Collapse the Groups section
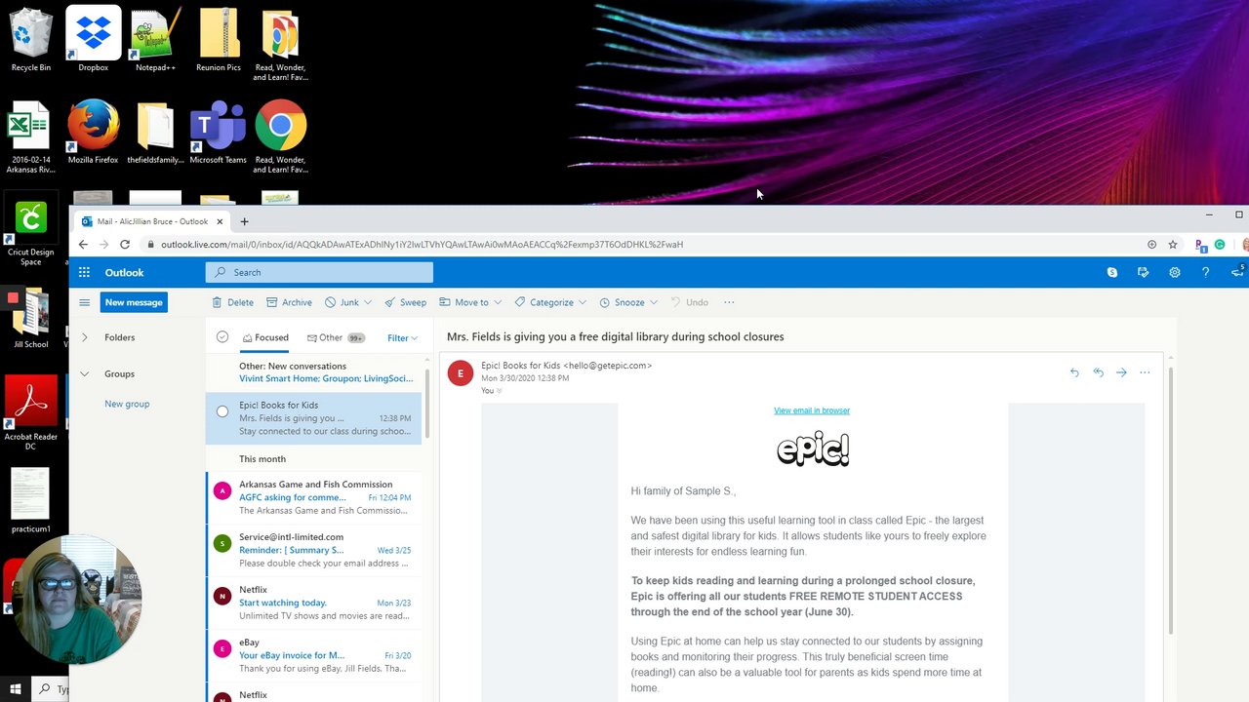1249x702 pixels. [x=85, y=373]
